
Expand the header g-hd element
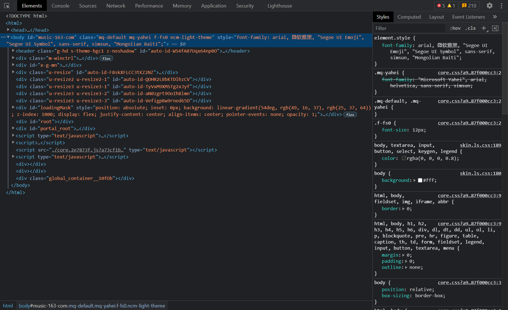13,51
